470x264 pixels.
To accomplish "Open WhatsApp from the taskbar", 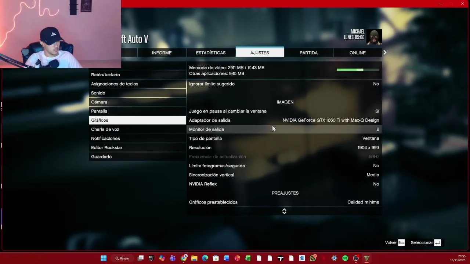I will [x=313, y=258].
